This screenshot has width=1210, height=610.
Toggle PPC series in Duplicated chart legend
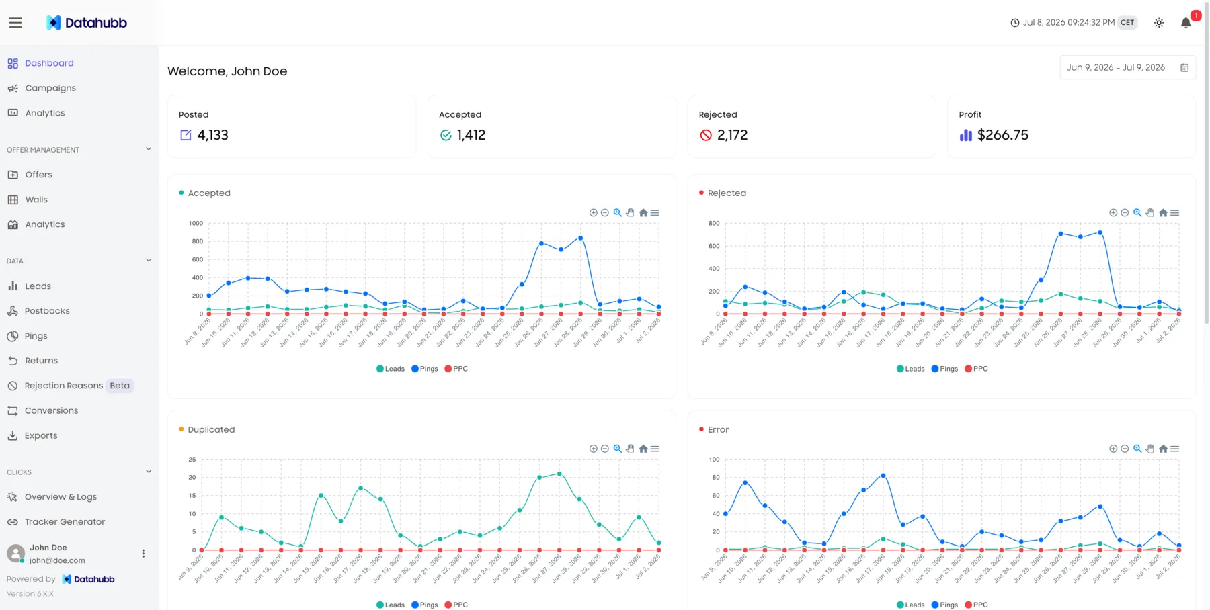pyautogui.click(x=456, y=605)
